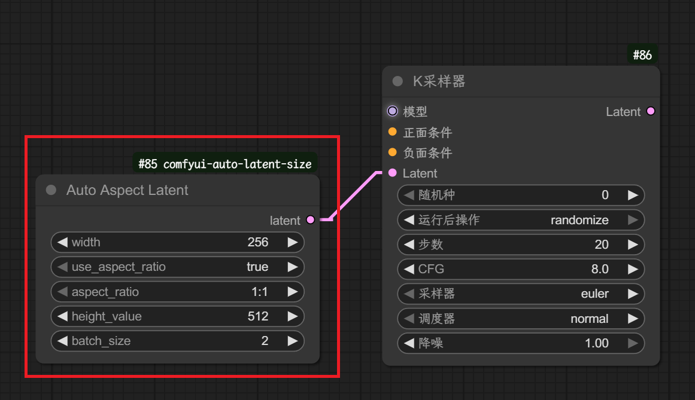
Task: Click the width value 256
Action: [258, 242]
